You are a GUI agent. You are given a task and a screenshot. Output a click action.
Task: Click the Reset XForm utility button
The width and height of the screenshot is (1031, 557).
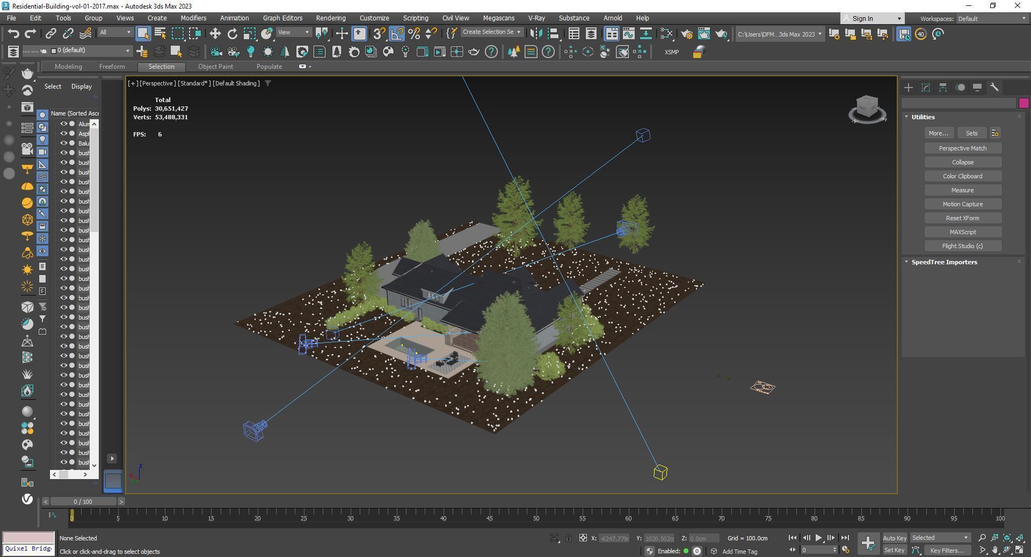[962, 218]
